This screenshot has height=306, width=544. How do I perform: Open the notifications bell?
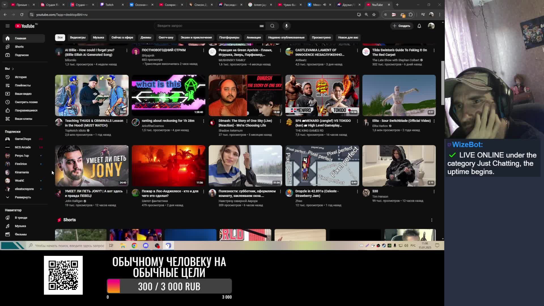(419, 26)
